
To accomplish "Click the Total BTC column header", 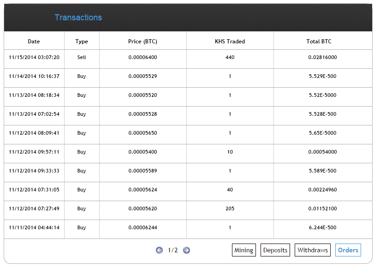I will click(319, 42).
